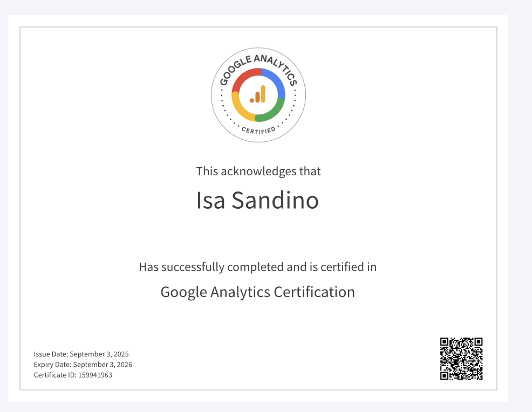Click the 'Certificate ID:' label
Screen dimensions: 532x412
(x=56, y=375)
